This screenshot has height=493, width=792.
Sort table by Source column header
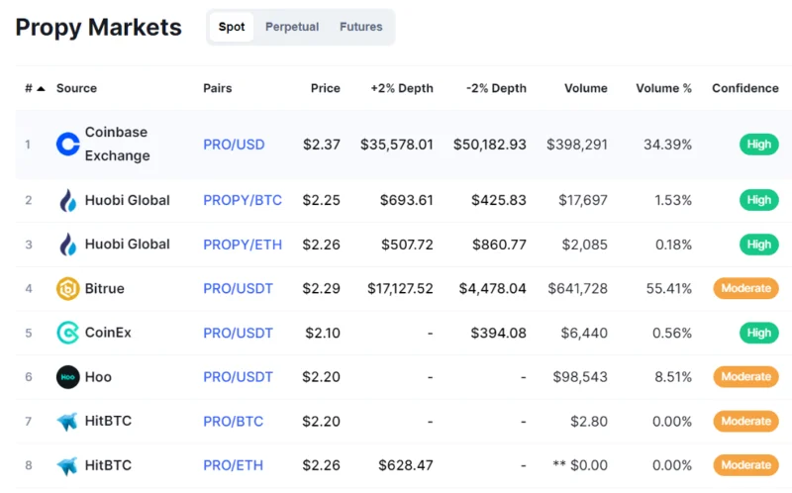(x=76, y=88)
